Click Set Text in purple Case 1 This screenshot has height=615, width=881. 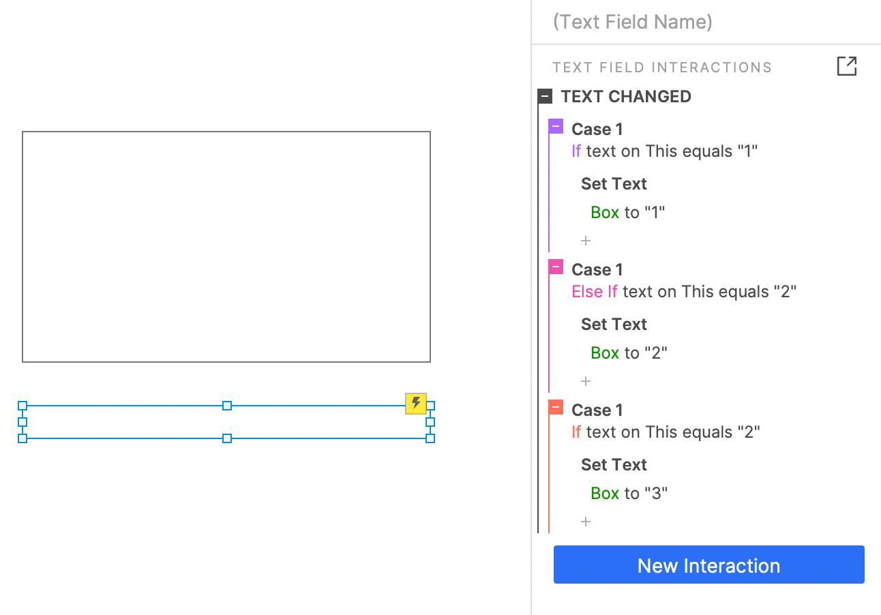[x=614, y=183]
